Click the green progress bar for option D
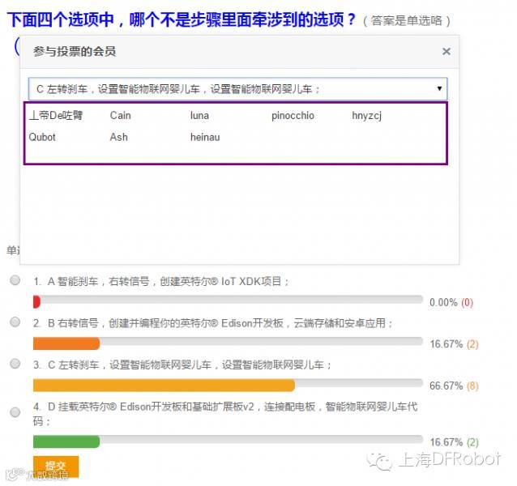517x486 pixels. point(66,441)
